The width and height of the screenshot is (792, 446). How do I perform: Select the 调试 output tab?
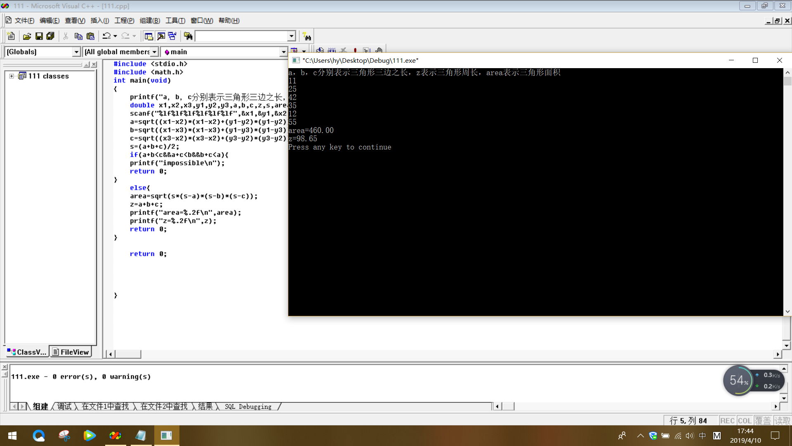pyautogui.click(x=64, y=406)
